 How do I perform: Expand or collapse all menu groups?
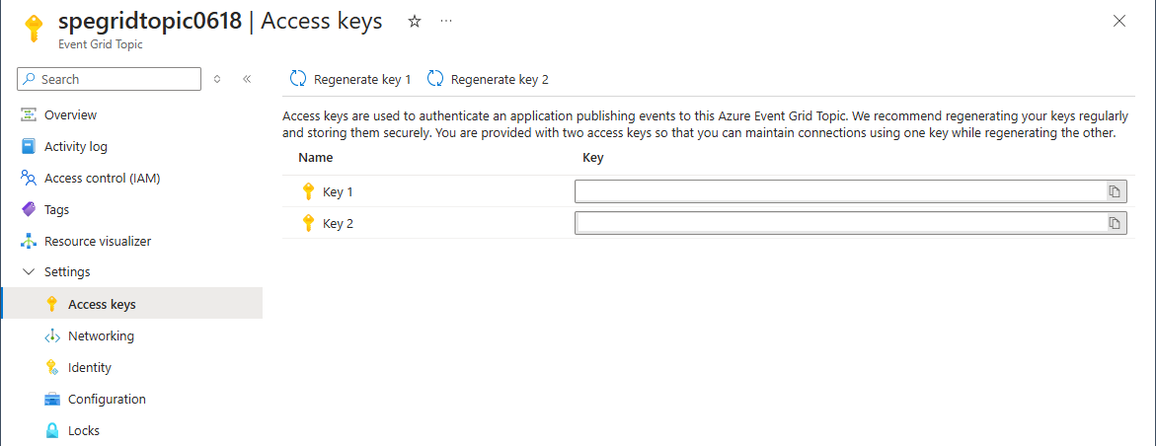(217, 79)
